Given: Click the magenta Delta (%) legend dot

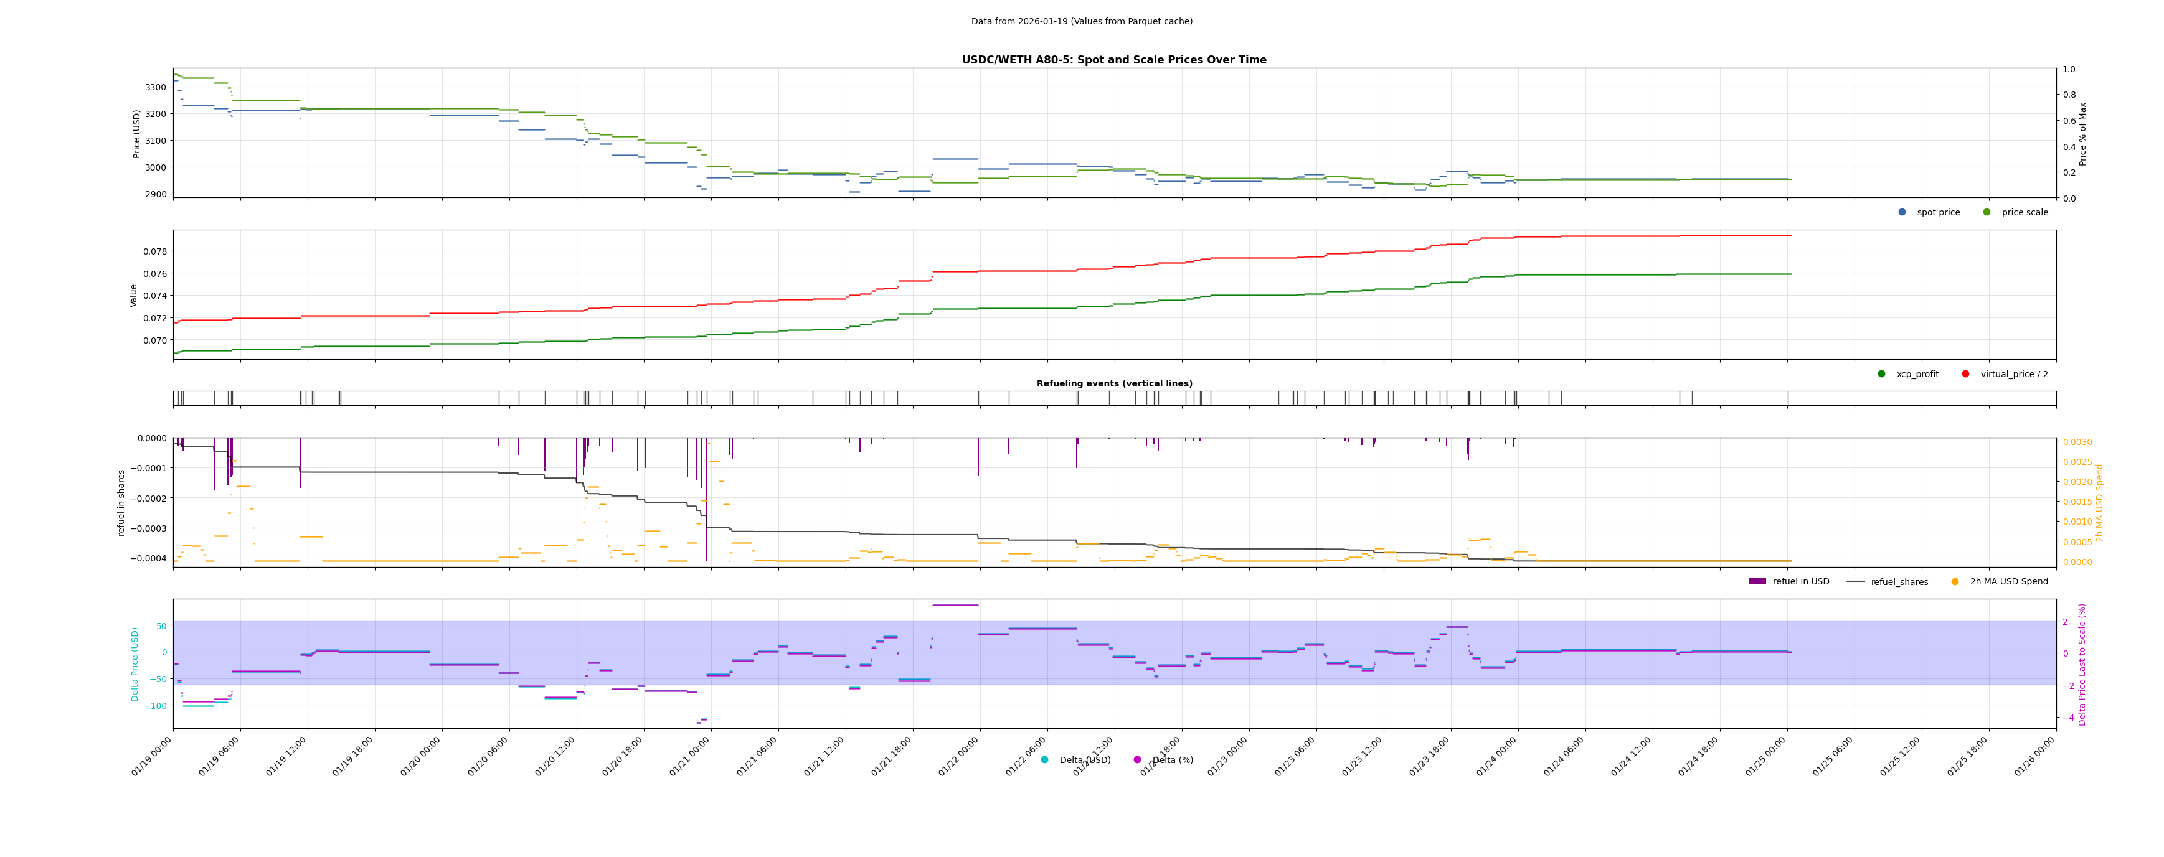Looking at the screenshot, I should coord(1138,761).
